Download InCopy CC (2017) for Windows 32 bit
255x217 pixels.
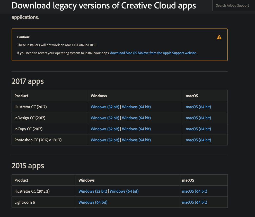click(x=105, y=129)
